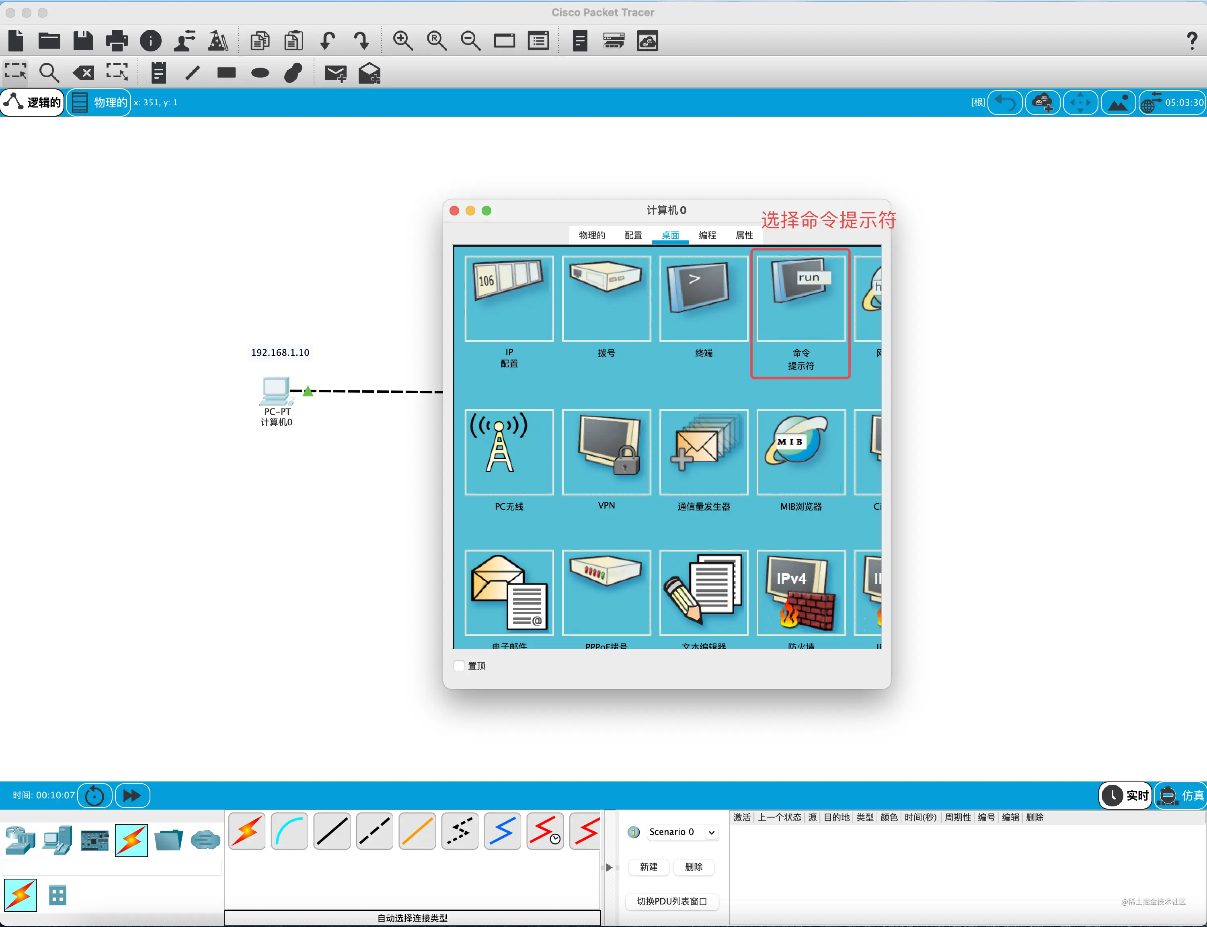Select the Network Devices category icon
The height and width of the screenshot is (927, 1207).
pos(20,840)
